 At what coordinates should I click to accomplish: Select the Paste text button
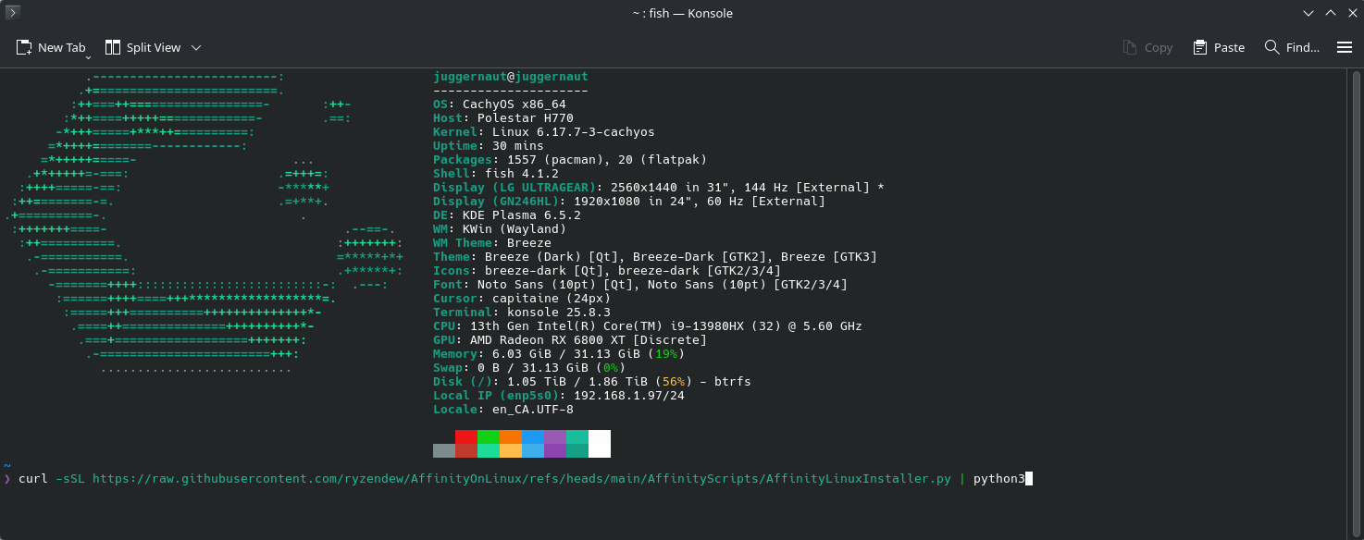pyautogui.click(x=1229, y=47)
